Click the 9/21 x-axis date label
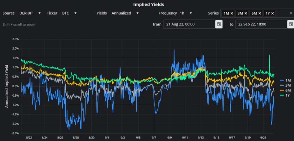This screenshot has width=294, height=141. [x=264, y=138]
